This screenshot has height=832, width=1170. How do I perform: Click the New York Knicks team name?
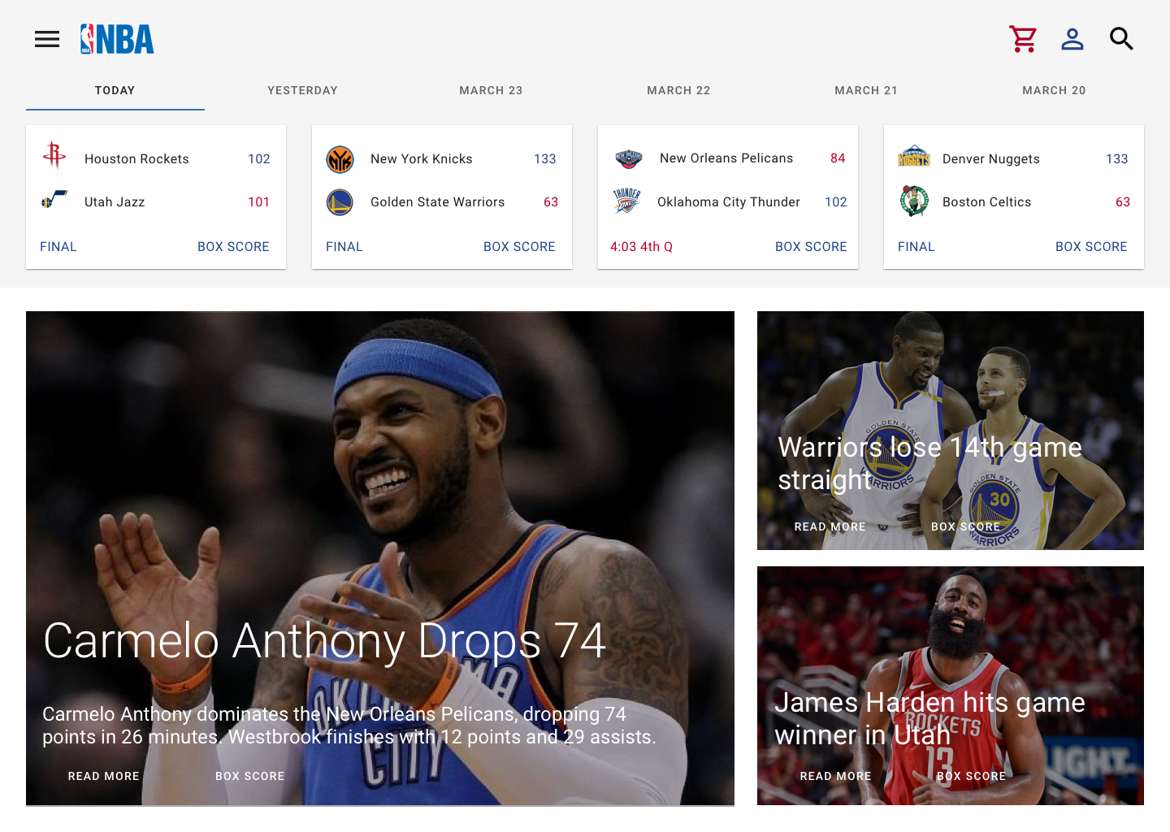pyautogui.click(x=422, y=159)
